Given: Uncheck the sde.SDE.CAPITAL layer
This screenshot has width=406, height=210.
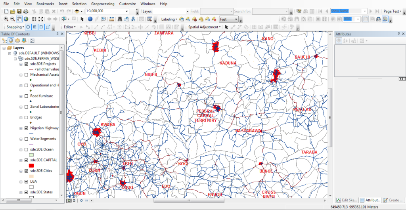Looking at the screenshot, I should (x=26, y=160).
